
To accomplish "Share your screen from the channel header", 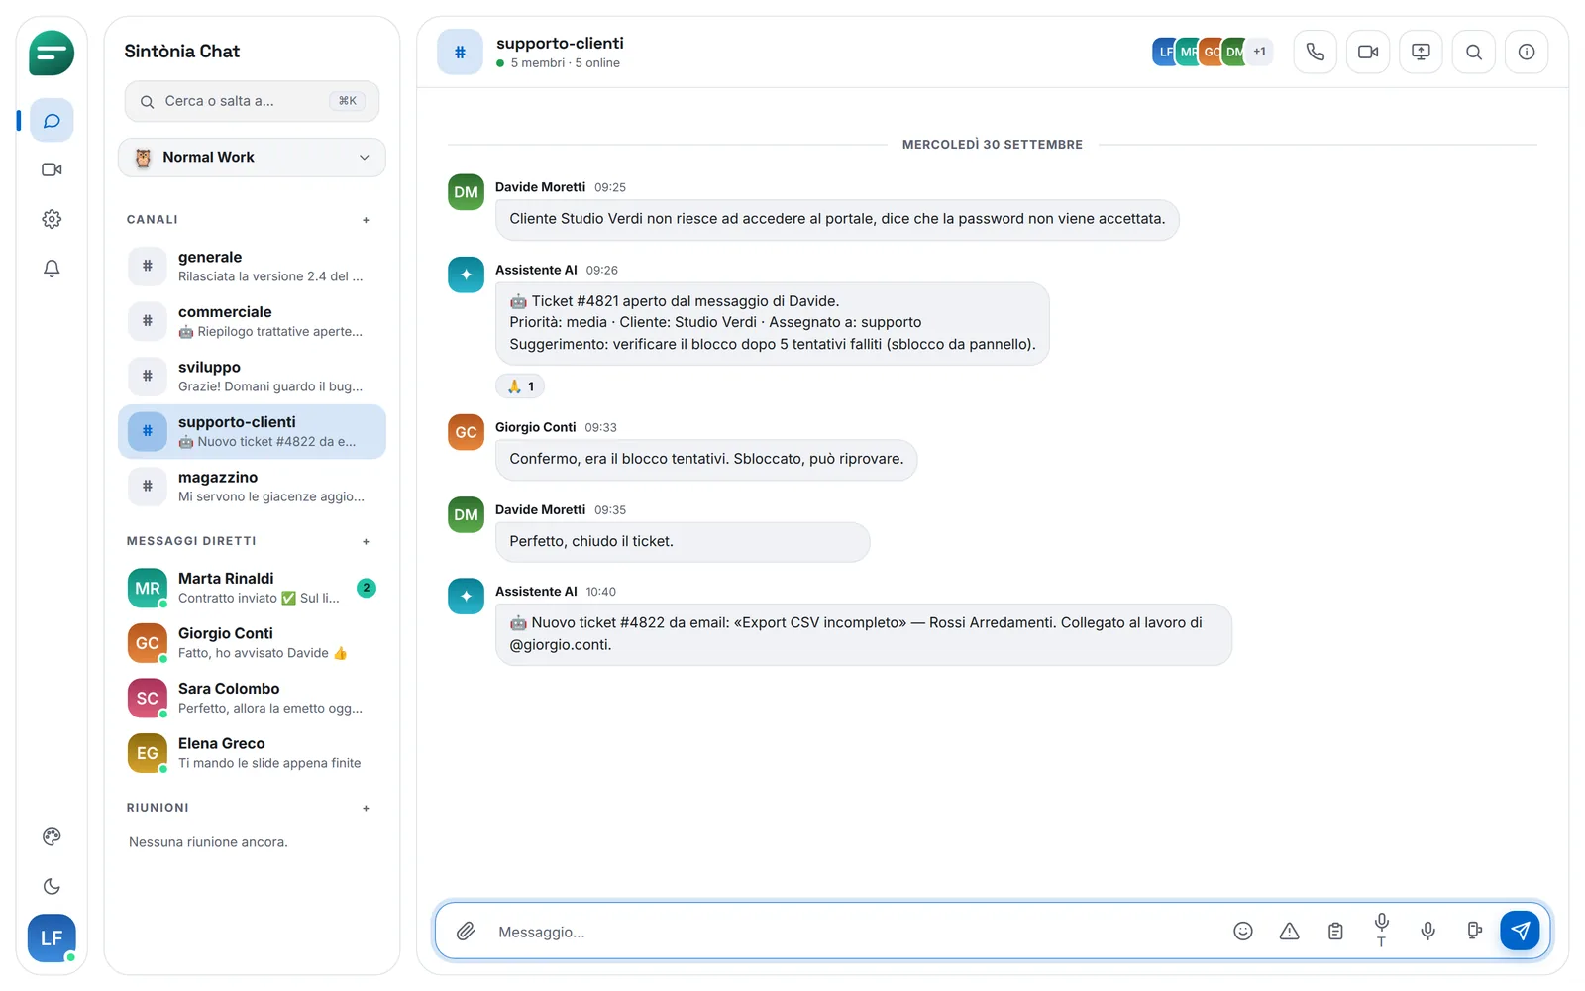I will tap(1421, 52).
